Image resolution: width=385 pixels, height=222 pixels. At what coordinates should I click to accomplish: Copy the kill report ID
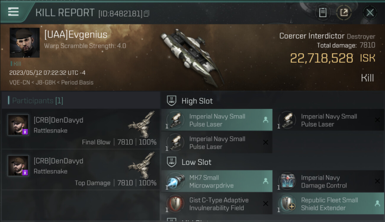click(x=147, y=13)
